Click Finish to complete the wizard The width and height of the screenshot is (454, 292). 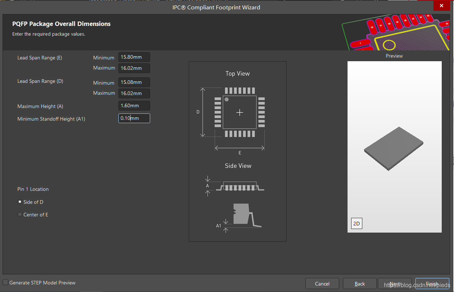[x=432, y=284]
